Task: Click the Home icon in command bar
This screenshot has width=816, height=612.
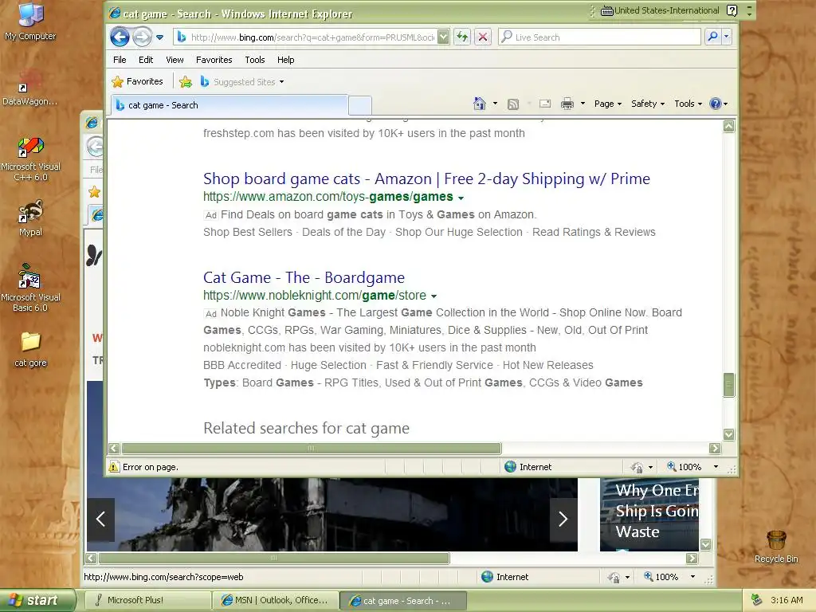Action: click(479, 104)
